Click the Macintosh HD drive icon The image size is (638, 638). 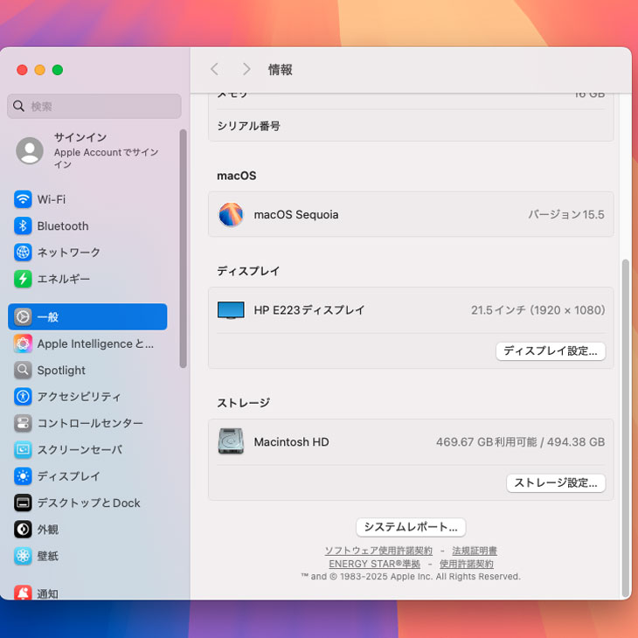(231, 441)
